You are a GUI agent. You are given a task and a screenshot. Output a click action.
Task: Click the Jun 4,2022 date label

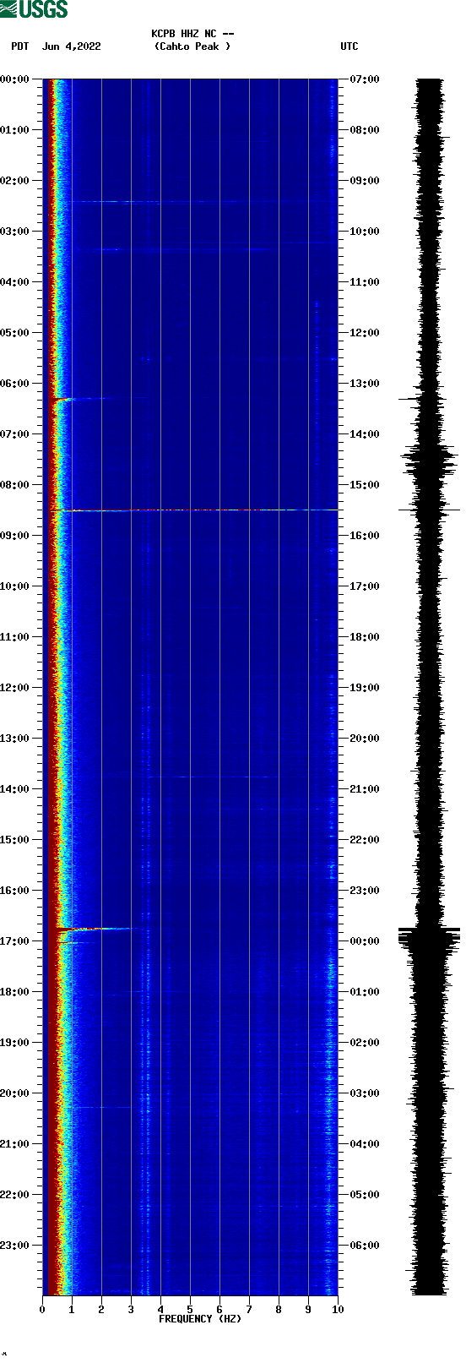coord(71,46)
